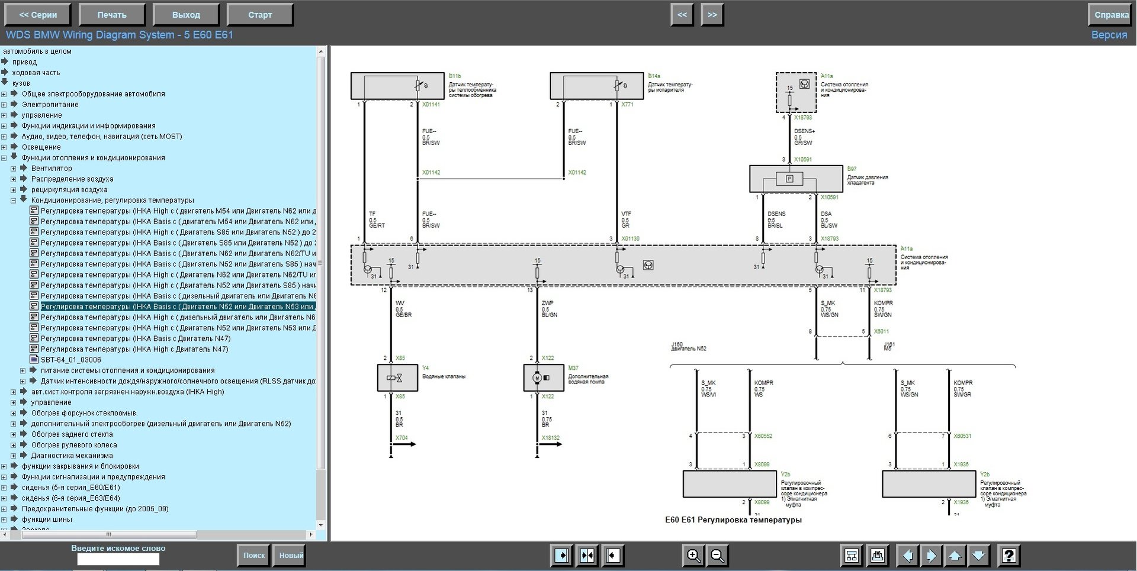The image size is (1137, 571).
Task: Pan diagram down with the down arrow icon
Action: pyautogui.click(x=979, y=556)
